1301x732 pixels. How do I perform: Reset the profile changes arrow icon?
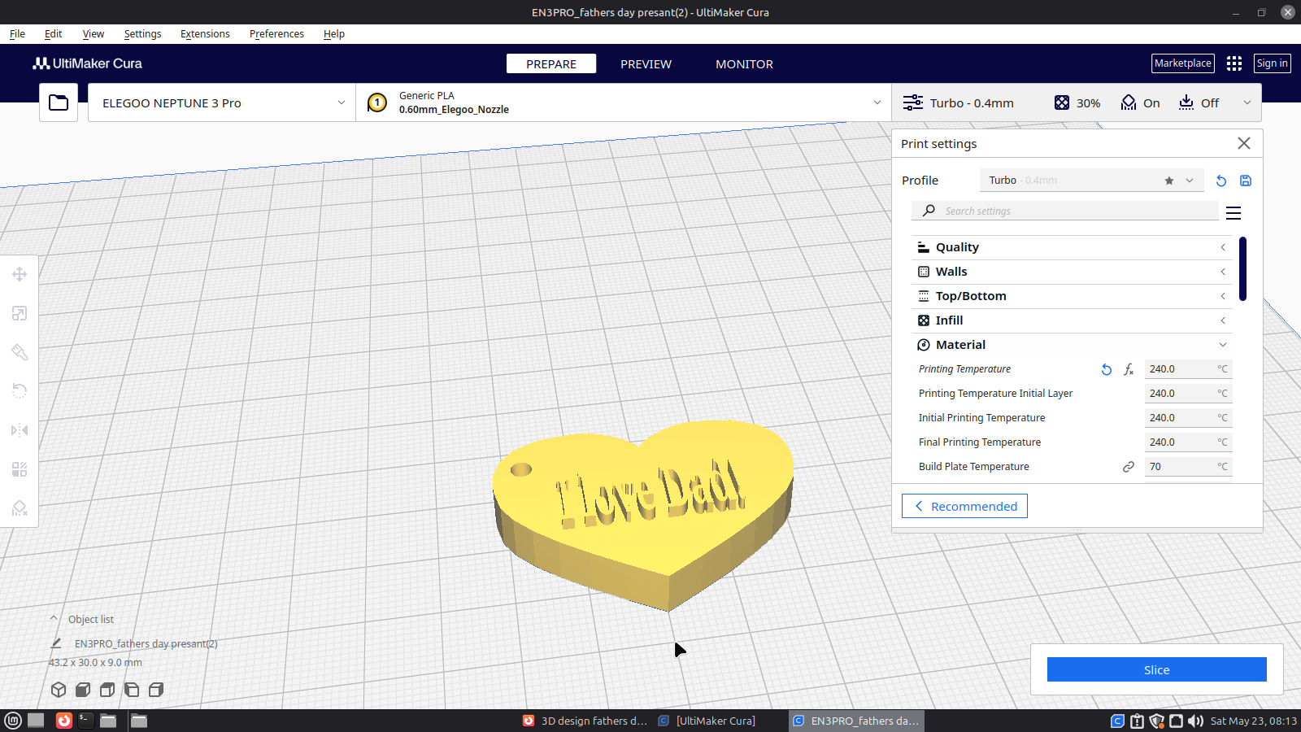click(x=1221, y=181)
